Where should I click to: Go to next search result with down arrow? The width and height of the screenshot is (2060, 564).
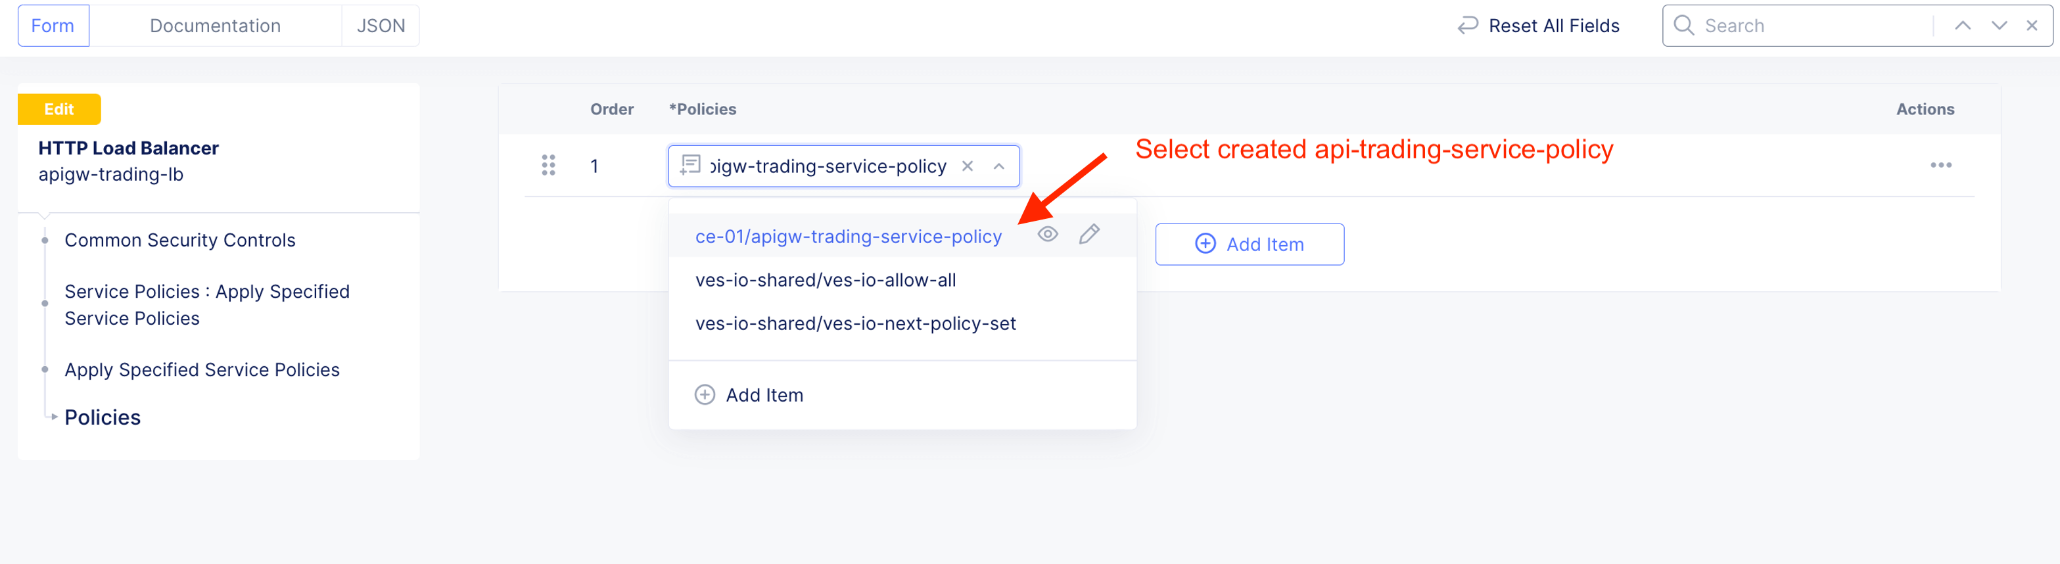click(x=2000, y=26)
